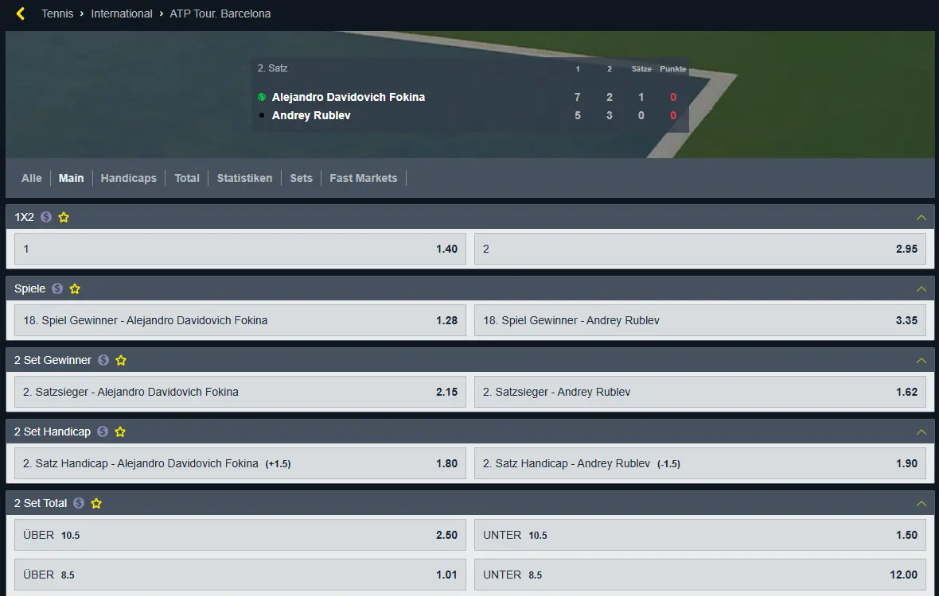Select ÜBER 8.5 at 1.01

point(240,575)
